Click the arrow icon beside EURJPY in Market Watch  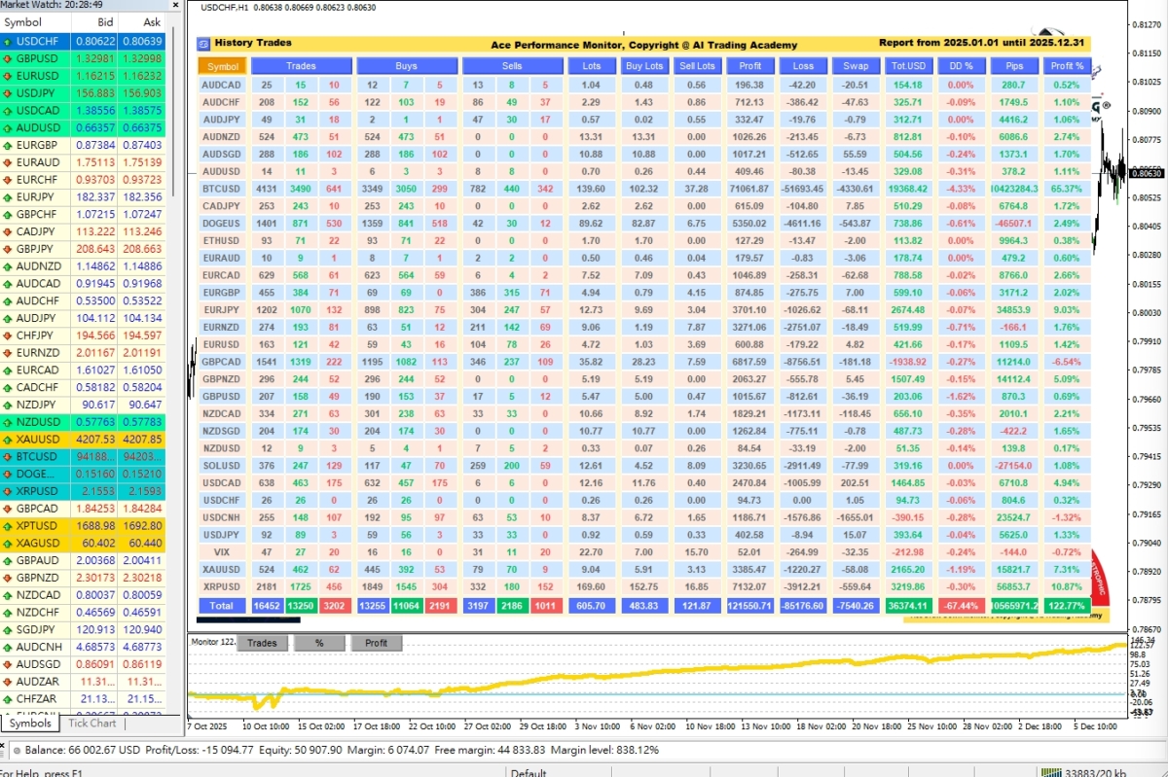coord(9,197)
